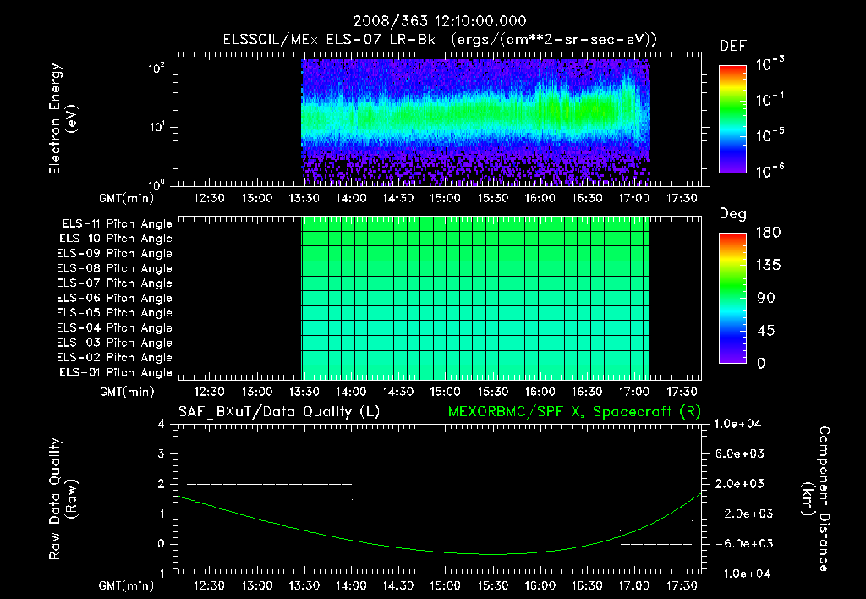Click the SAF_BXuT/Data Quality (L) title
Image resolution: width=866 pixels, height=599 pixels.
coord(279,412)
